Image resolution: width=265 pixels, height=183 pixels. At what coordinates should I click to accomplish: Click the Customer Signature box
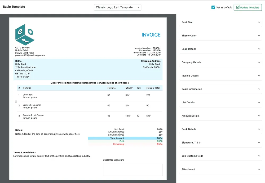(133, 170)
